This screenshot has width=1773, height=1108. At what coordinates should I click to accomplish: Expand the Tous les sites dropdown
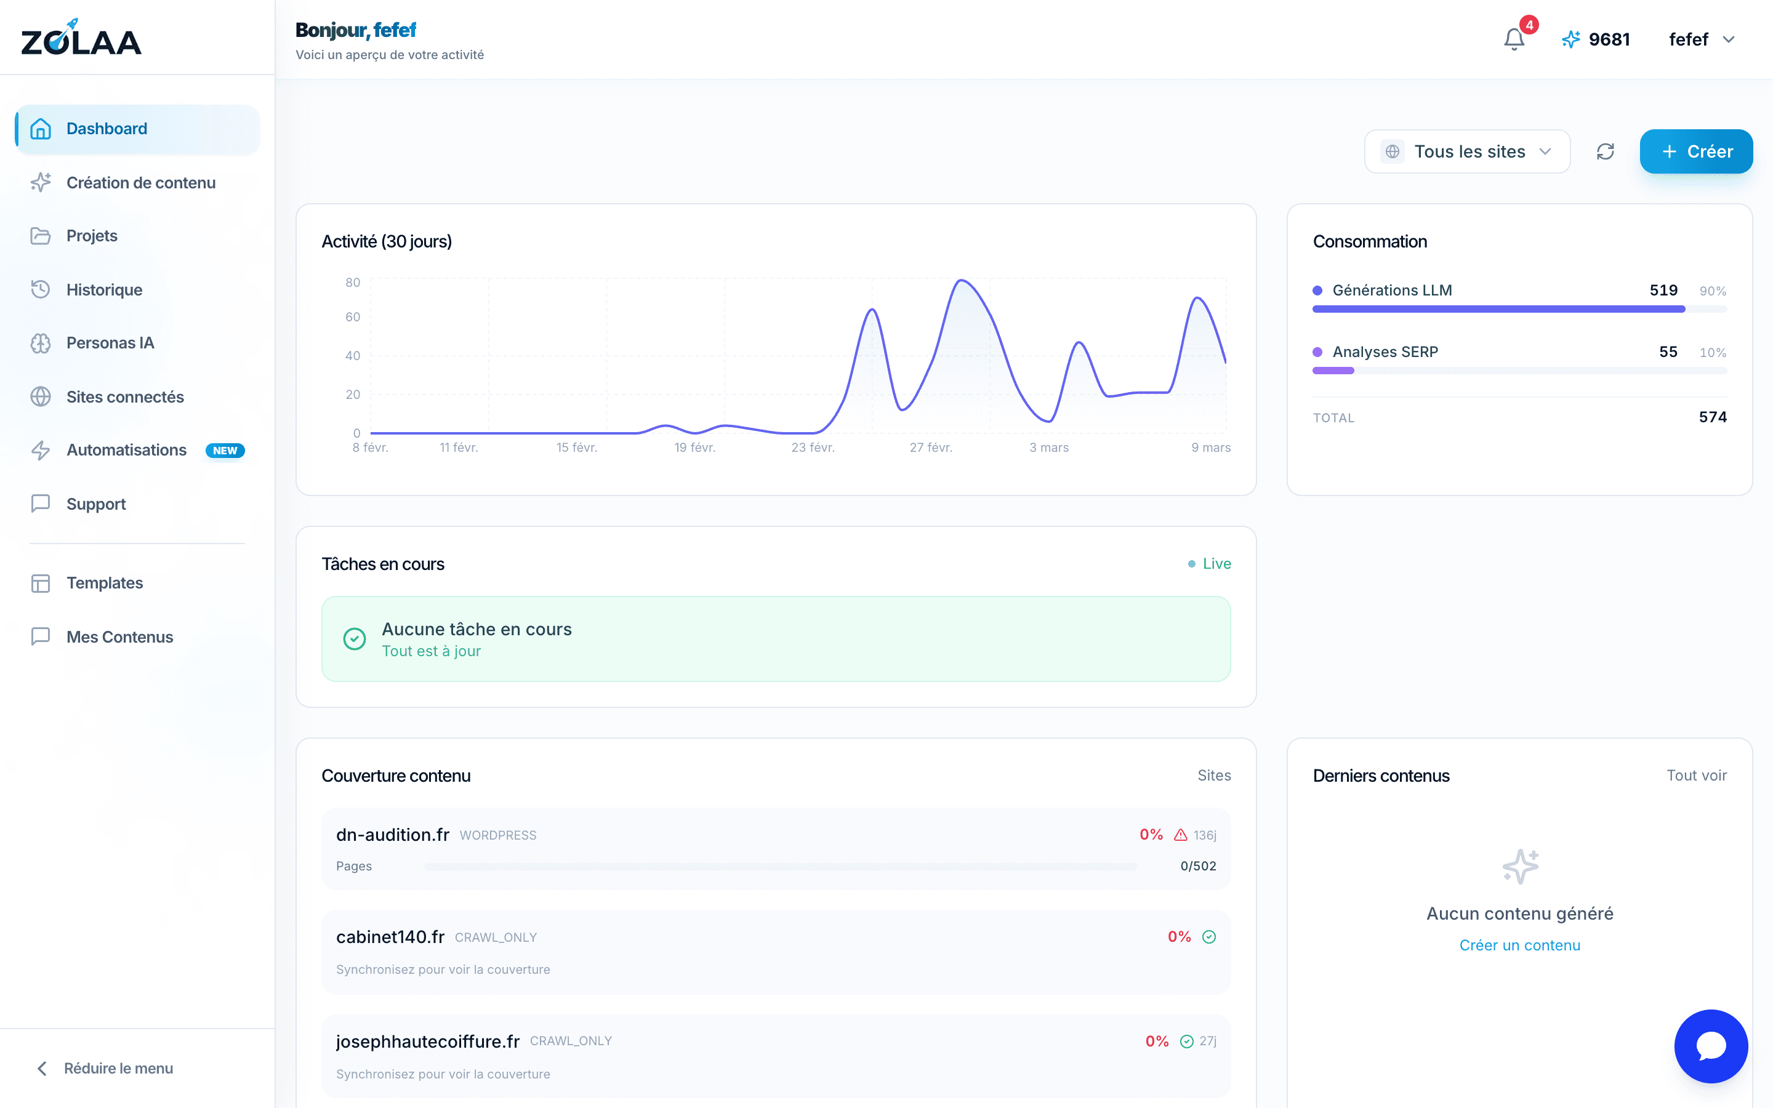click(1467, 151)
